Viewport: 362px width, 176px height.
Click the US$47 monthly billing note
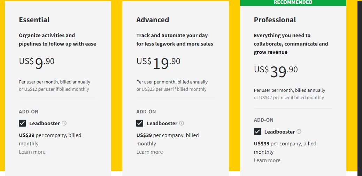(x=289, y=98)
